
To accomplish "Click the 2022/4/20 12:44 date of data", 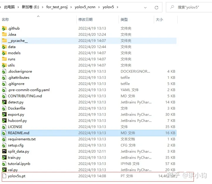I will (92, 47).
